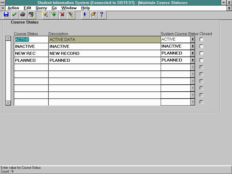Click the NEW RECORD description field

(104, 53)
